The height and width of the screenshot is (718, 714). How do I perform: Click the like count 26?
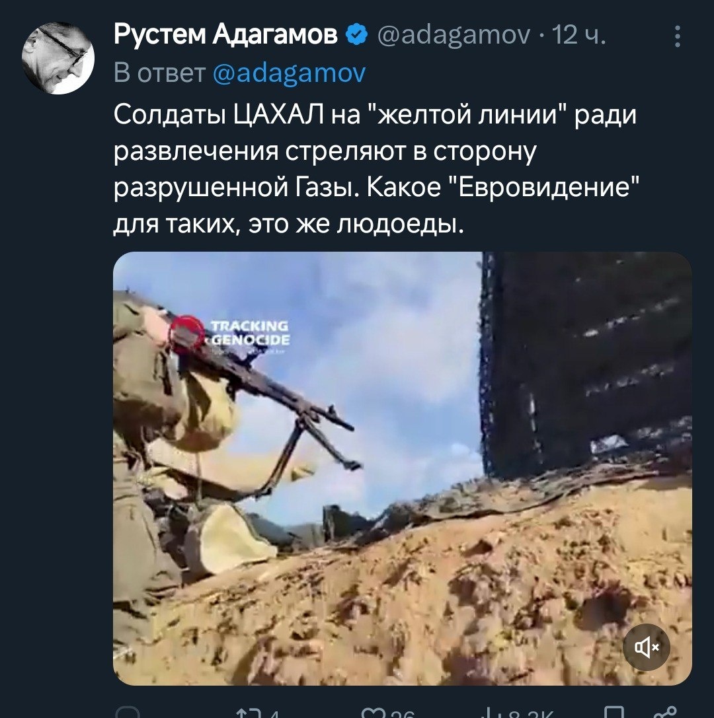pos(403,714)
